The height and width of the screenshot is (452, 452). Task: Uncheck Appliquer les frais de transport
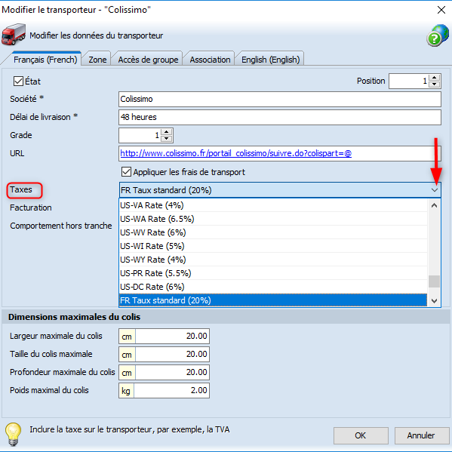click(x=126, y=172)
